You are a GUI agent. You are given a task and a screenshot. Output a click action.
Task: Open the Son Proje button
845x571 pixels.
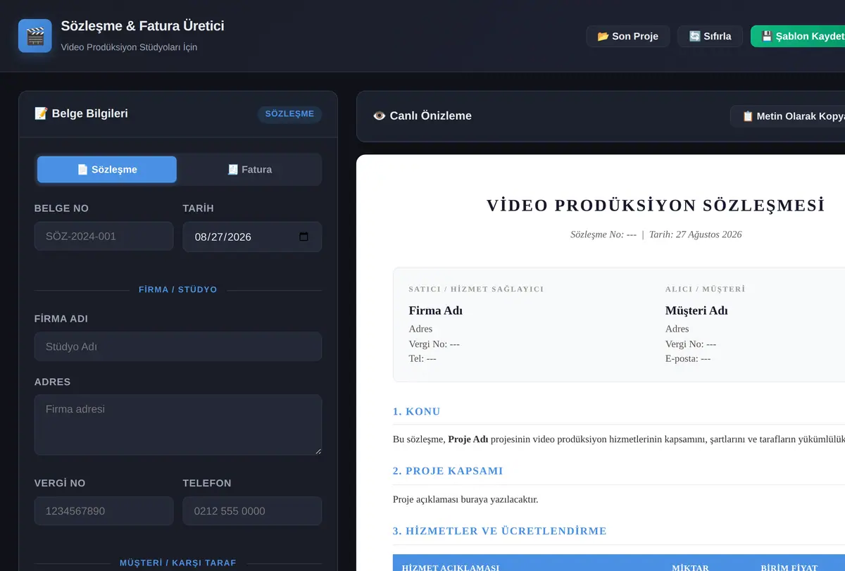628,36
